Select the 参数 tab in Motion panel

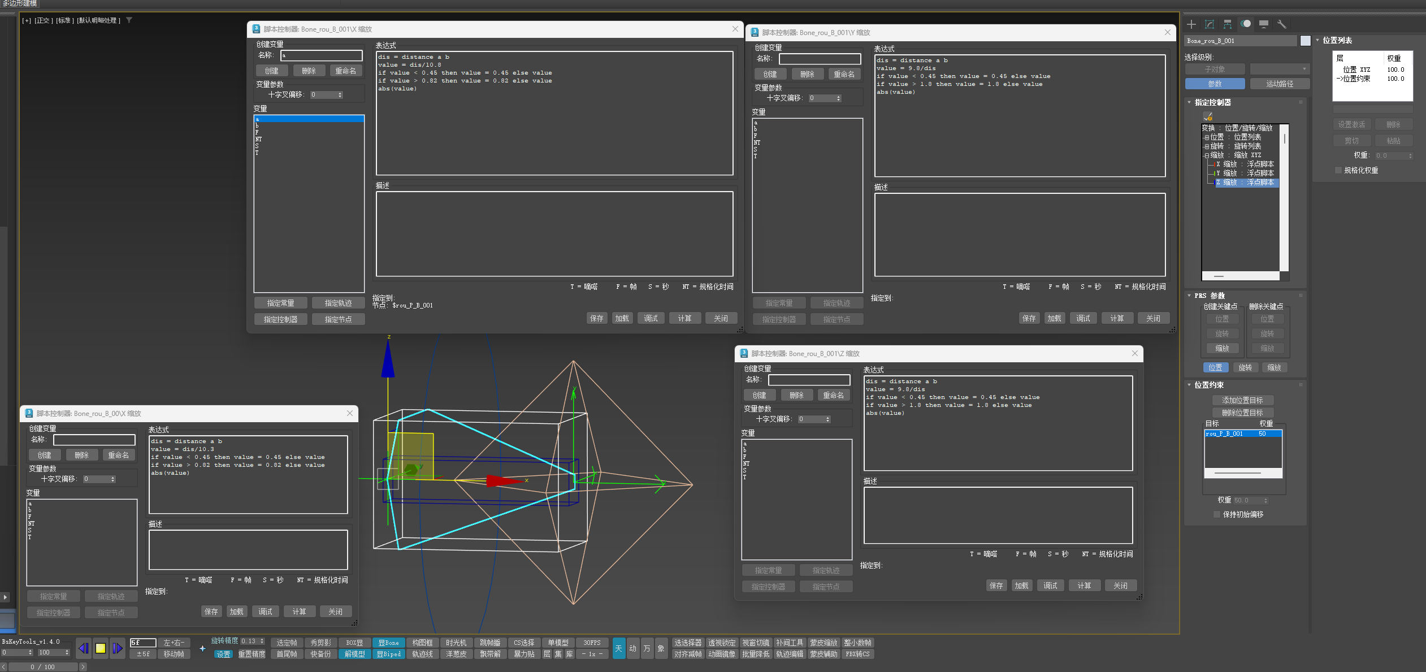[1215, 84]
